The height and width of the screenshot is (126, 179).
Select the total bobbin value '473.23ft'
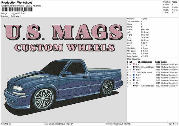click(145, 56)
